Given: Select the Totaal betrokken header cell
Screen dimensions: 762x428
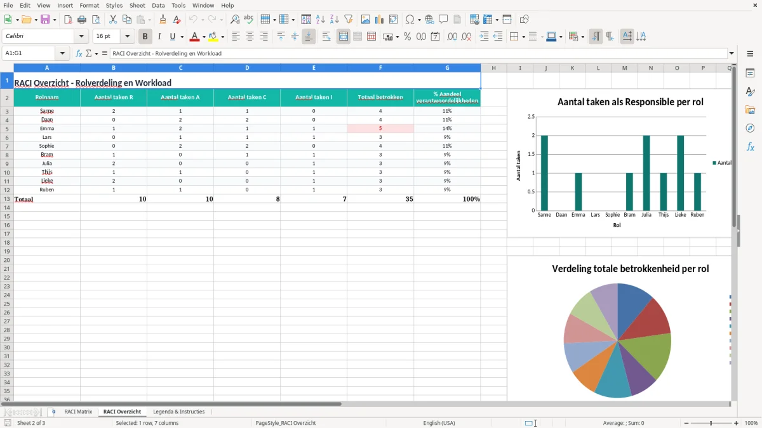Looking at the screenshot, I should [380, 98].
